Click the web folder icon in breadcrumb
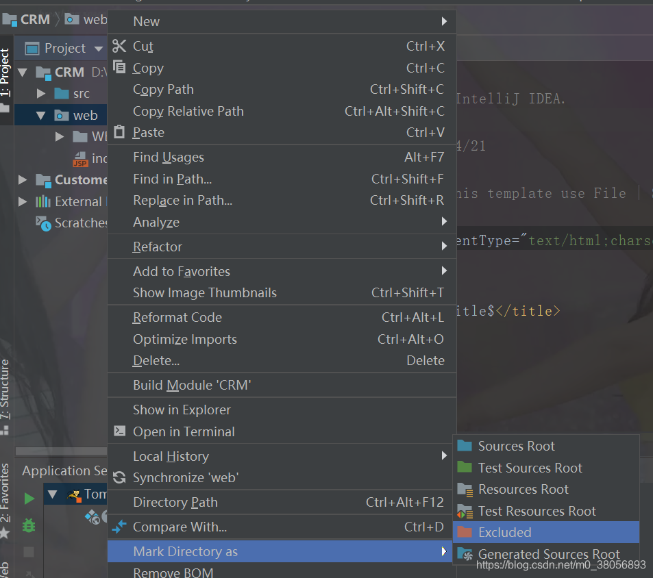The image size is (653, 578). point(72,19)
